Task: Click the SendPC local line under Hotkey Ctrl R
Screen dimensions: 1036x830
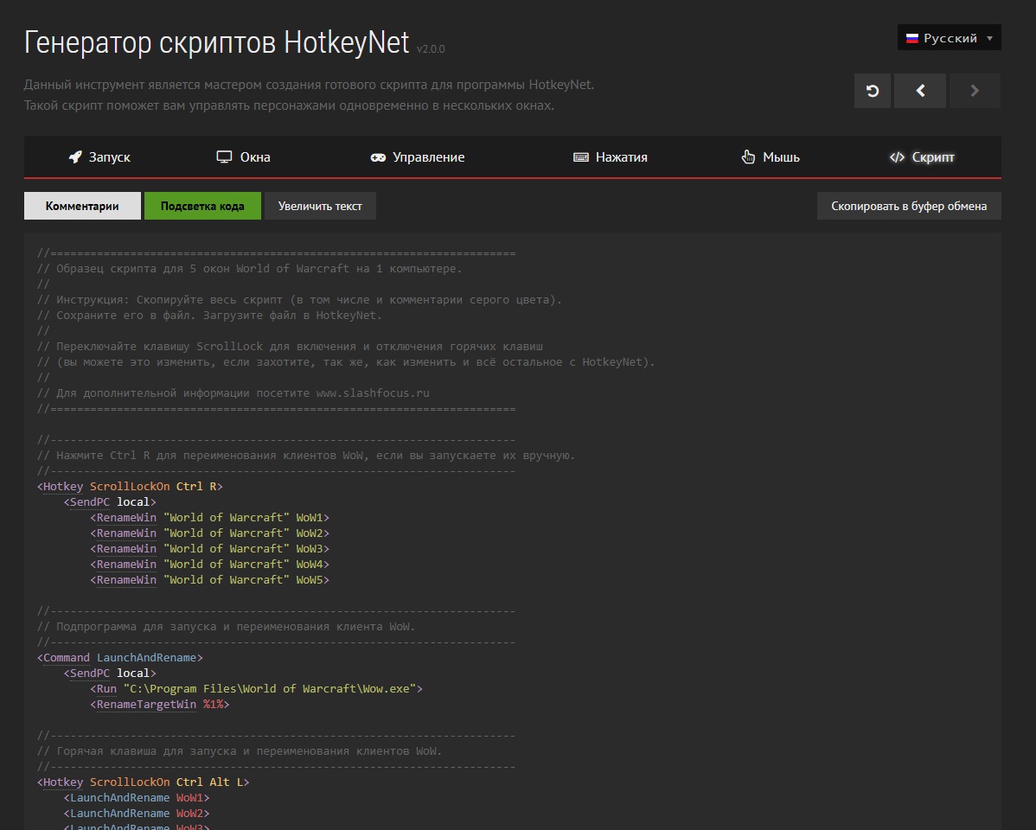Action: coord(111,502)
